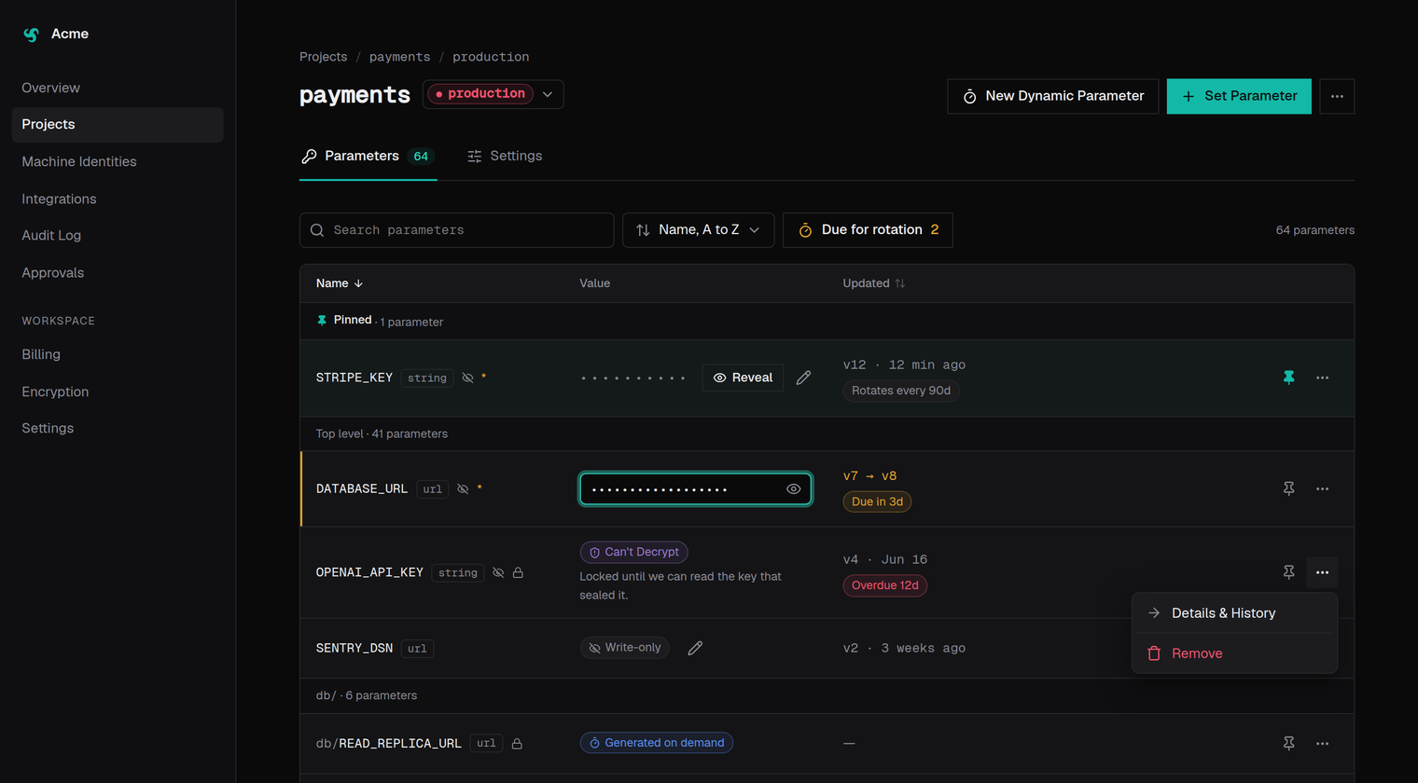Click the Set Parameter button
Screen dimensions: 1418x783
pyautogui.click(x=1239, y=96)
